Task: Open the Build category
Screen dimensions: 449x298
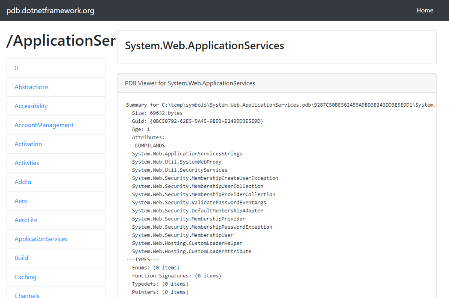Action: pyautogui.click(x=21, y=258)
